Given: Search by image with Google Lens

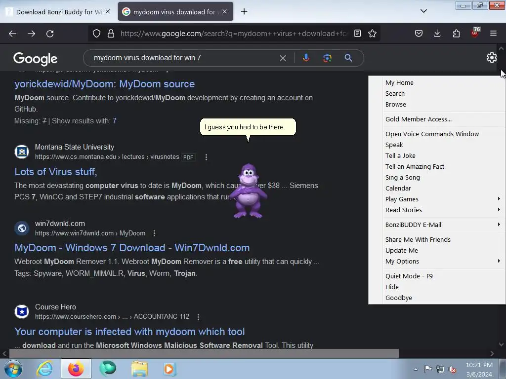Looking at the screenshot, I should [x=327, y=58].
